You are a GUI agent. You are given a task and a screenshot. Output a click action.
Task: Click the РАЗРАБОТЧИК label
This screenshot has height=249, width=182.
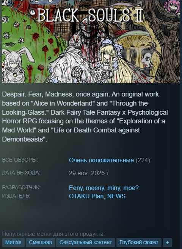(21, 187)
